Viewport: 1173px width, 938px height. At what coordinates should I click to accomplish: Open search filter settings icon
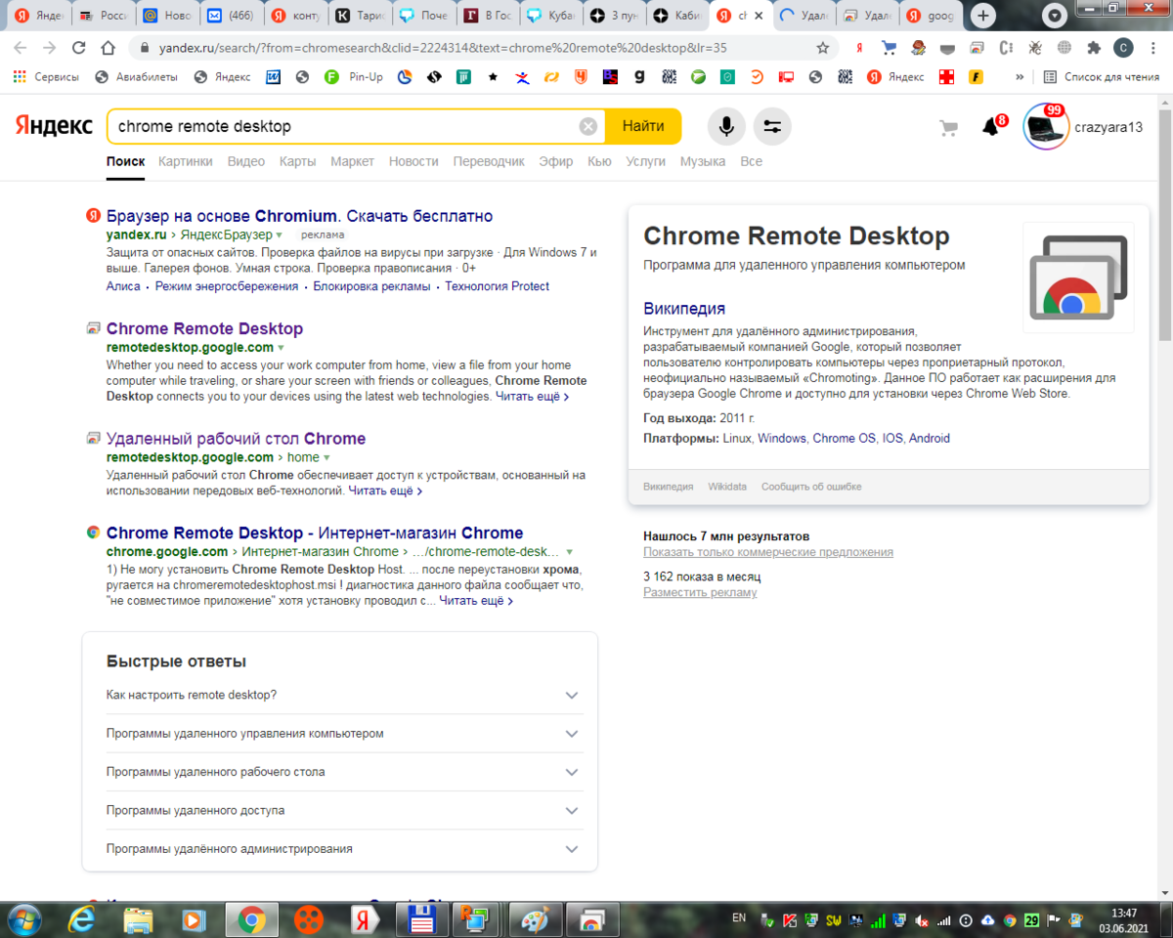[772, 126]
